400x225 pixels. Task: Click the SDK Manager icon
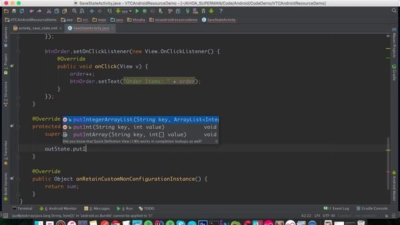(203, 11)
